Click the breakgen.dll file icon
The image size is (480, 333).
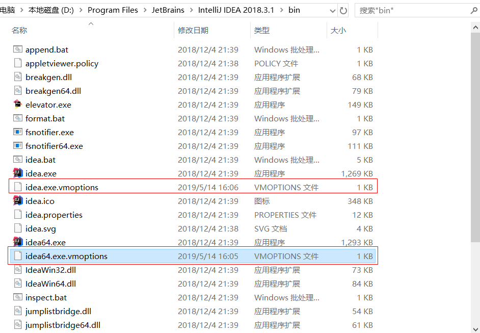pyautogui.click(x=18, y=77)
